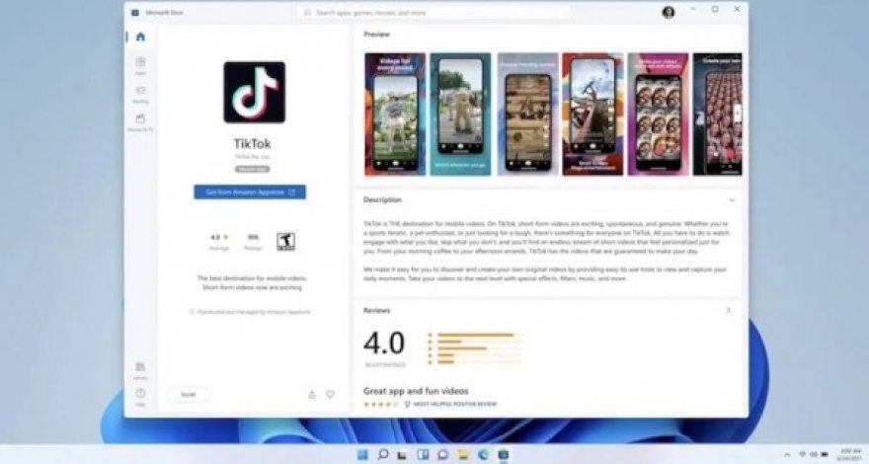The width and height of the screenshot is (869, 464).
Task: Click the Social category tag
Action: point(189,395)
